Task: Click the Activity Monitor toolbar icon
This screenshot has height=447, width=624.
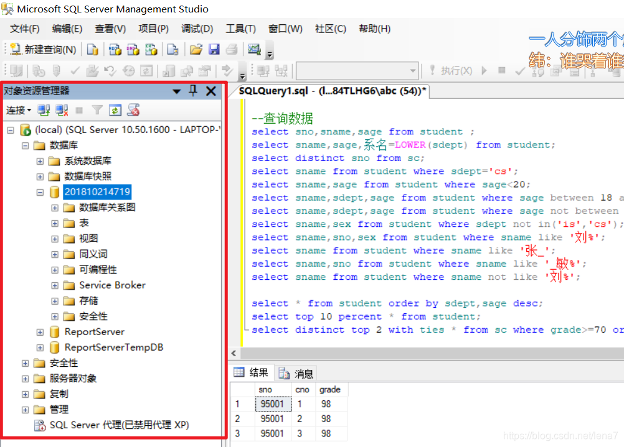Action: [x=254, y=49]
